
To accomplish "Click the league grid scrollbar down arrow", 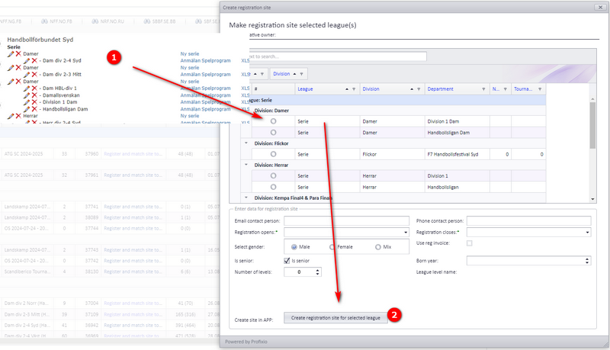I will tap(592, 199).
